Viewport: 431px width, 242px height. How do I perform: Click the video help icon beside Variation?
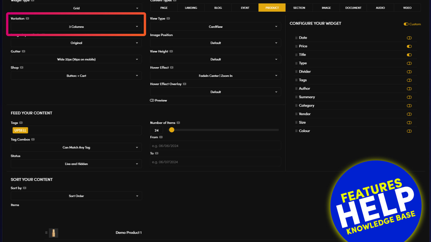pos(28,19)
